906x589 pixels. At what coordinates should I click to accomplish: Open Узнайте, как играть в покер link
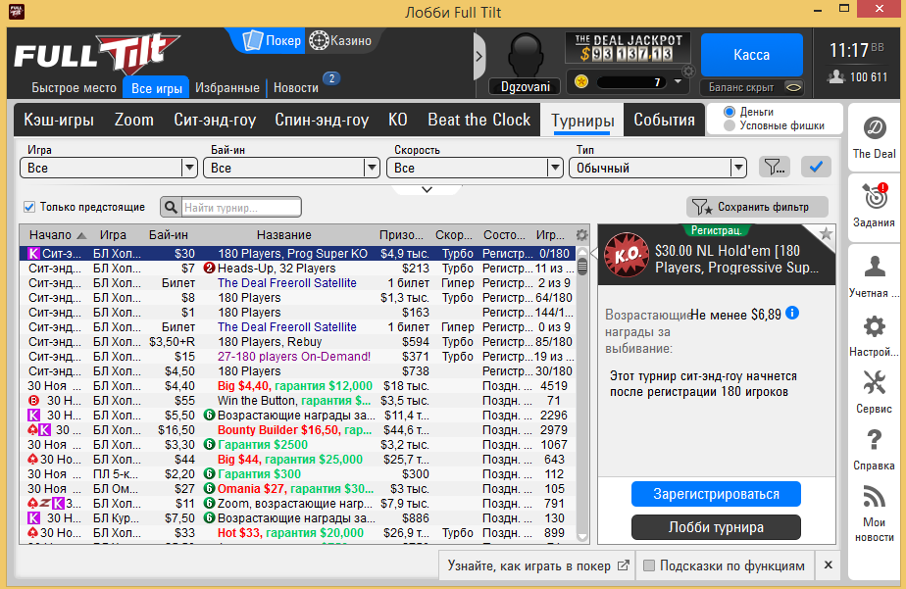537,565
